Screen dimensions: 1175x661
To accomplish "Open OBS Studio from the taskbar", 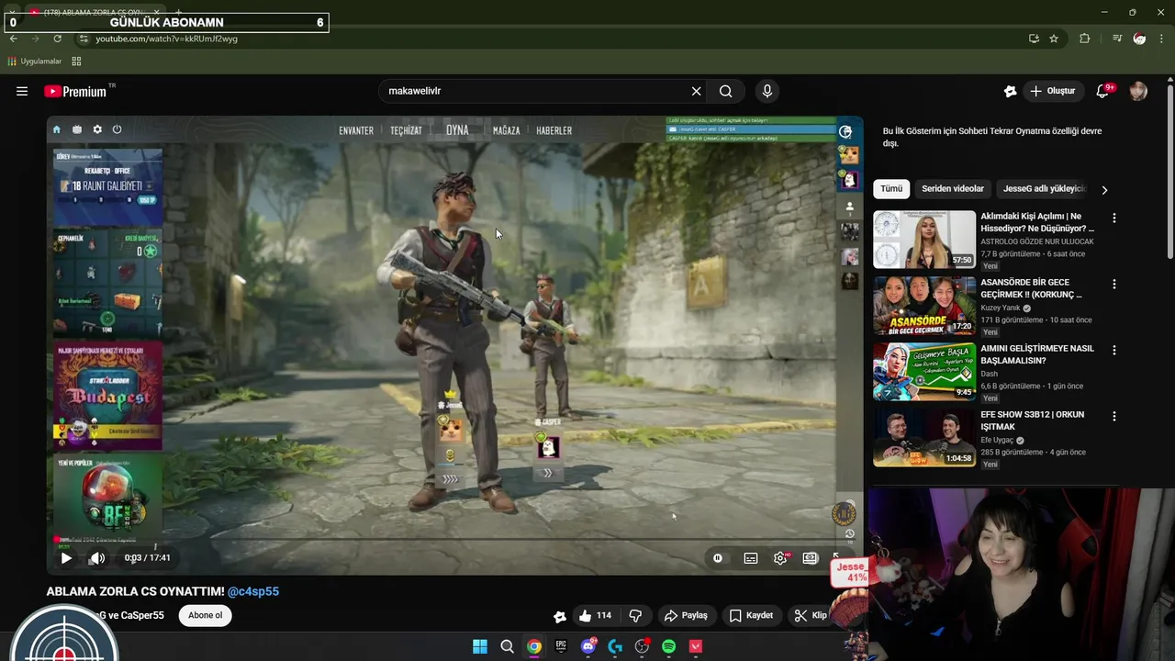I will tap(642, 646).
